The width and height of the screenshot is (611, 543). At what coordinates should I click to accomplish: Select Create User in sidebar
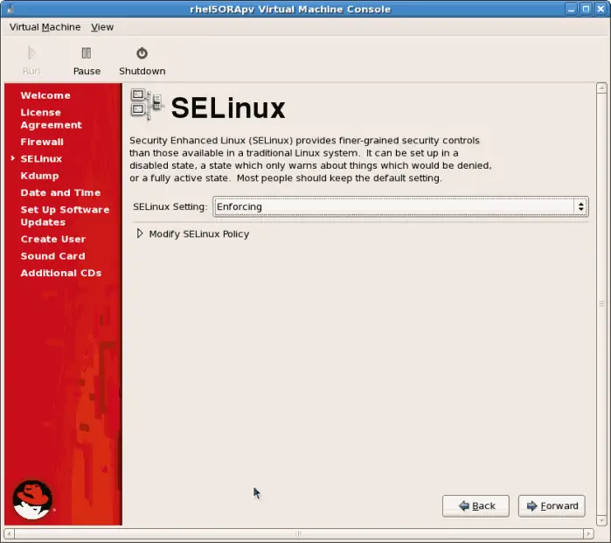(53, 239)
